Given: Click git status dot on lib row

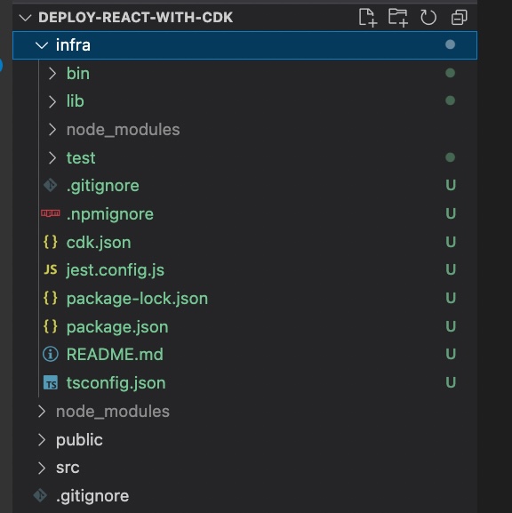Looking at the screenshot, I should [x=450, y=100].
